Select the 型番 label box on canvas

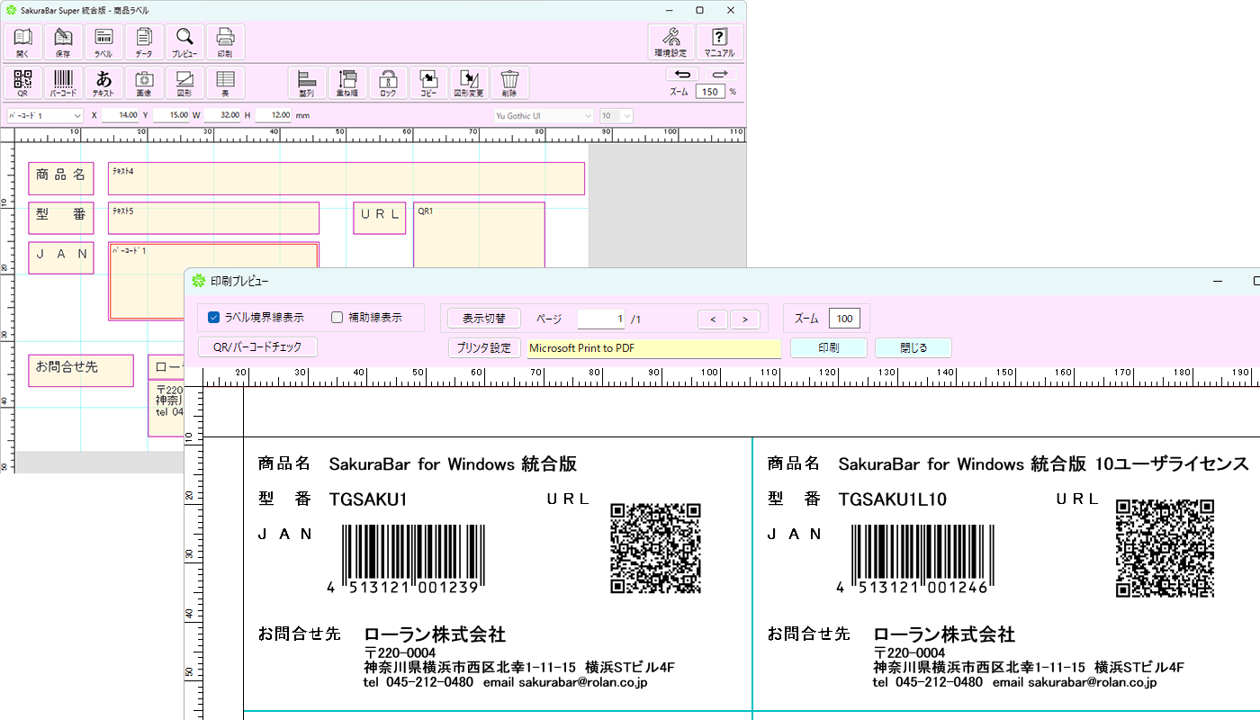(61, 218)
